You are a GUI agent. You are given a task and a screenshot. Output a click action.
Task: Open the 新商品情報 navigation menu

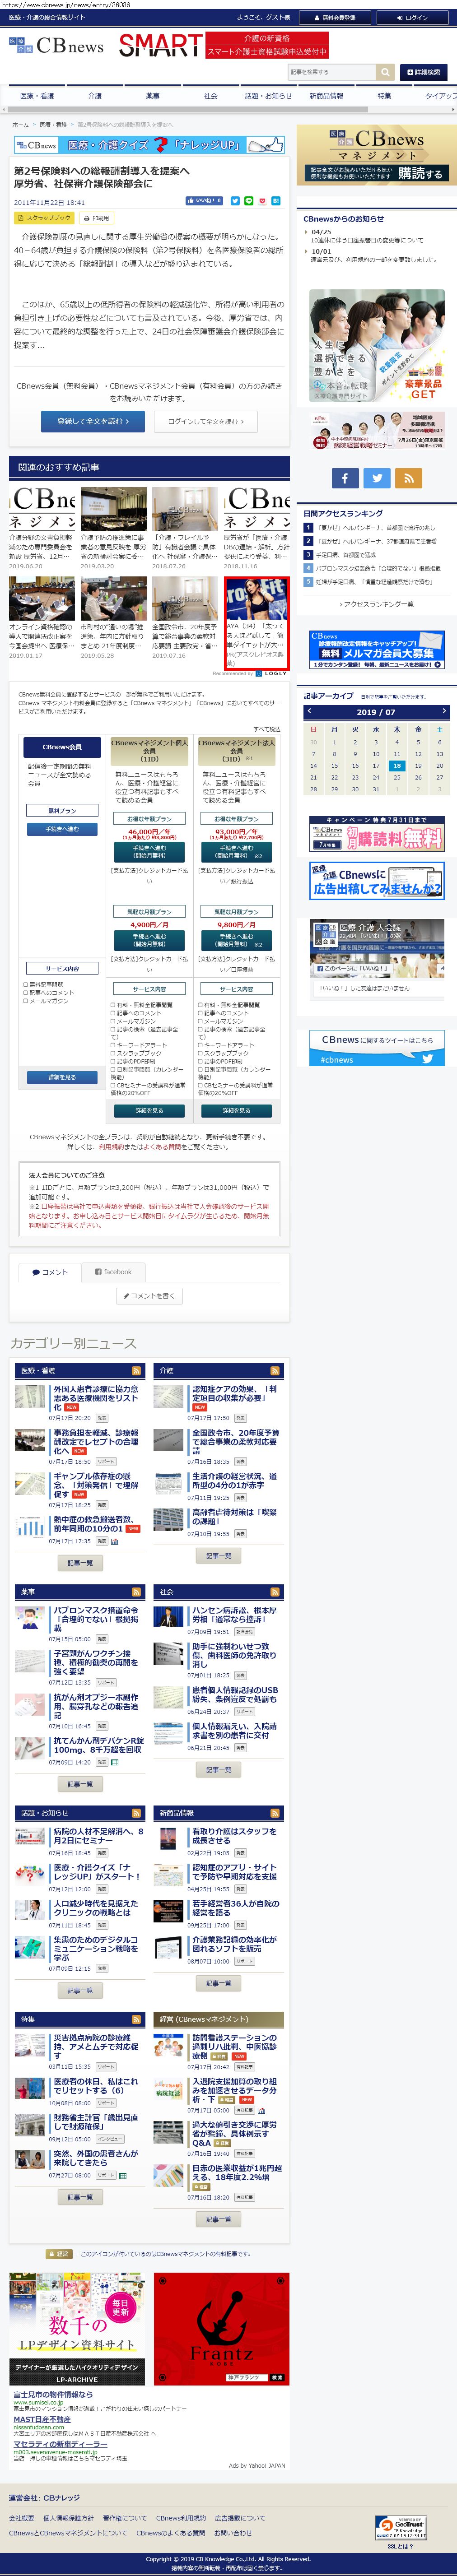click(326, 96)
